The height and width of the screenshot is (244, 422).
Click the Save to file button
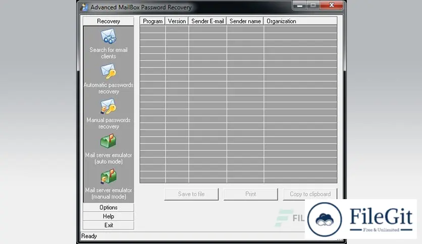[x=191, y=194]
